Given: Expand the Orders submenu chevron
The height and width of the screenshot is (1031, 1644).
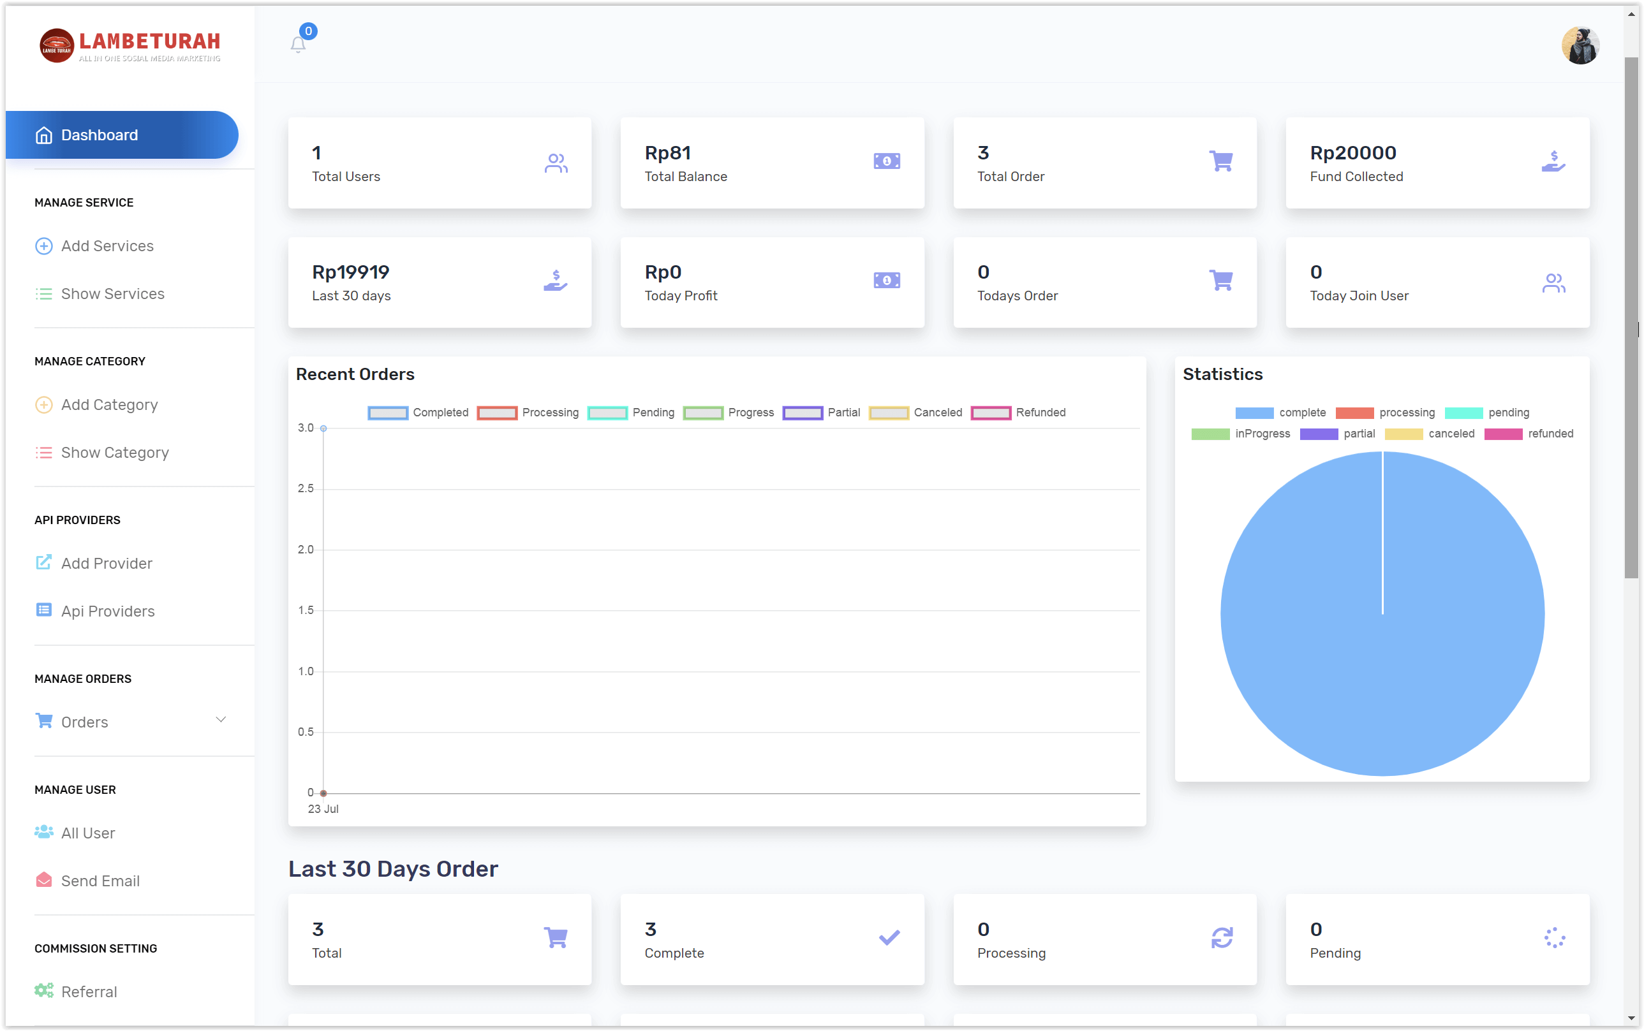Looking at the screenshot, I should [x=220, y=719].
